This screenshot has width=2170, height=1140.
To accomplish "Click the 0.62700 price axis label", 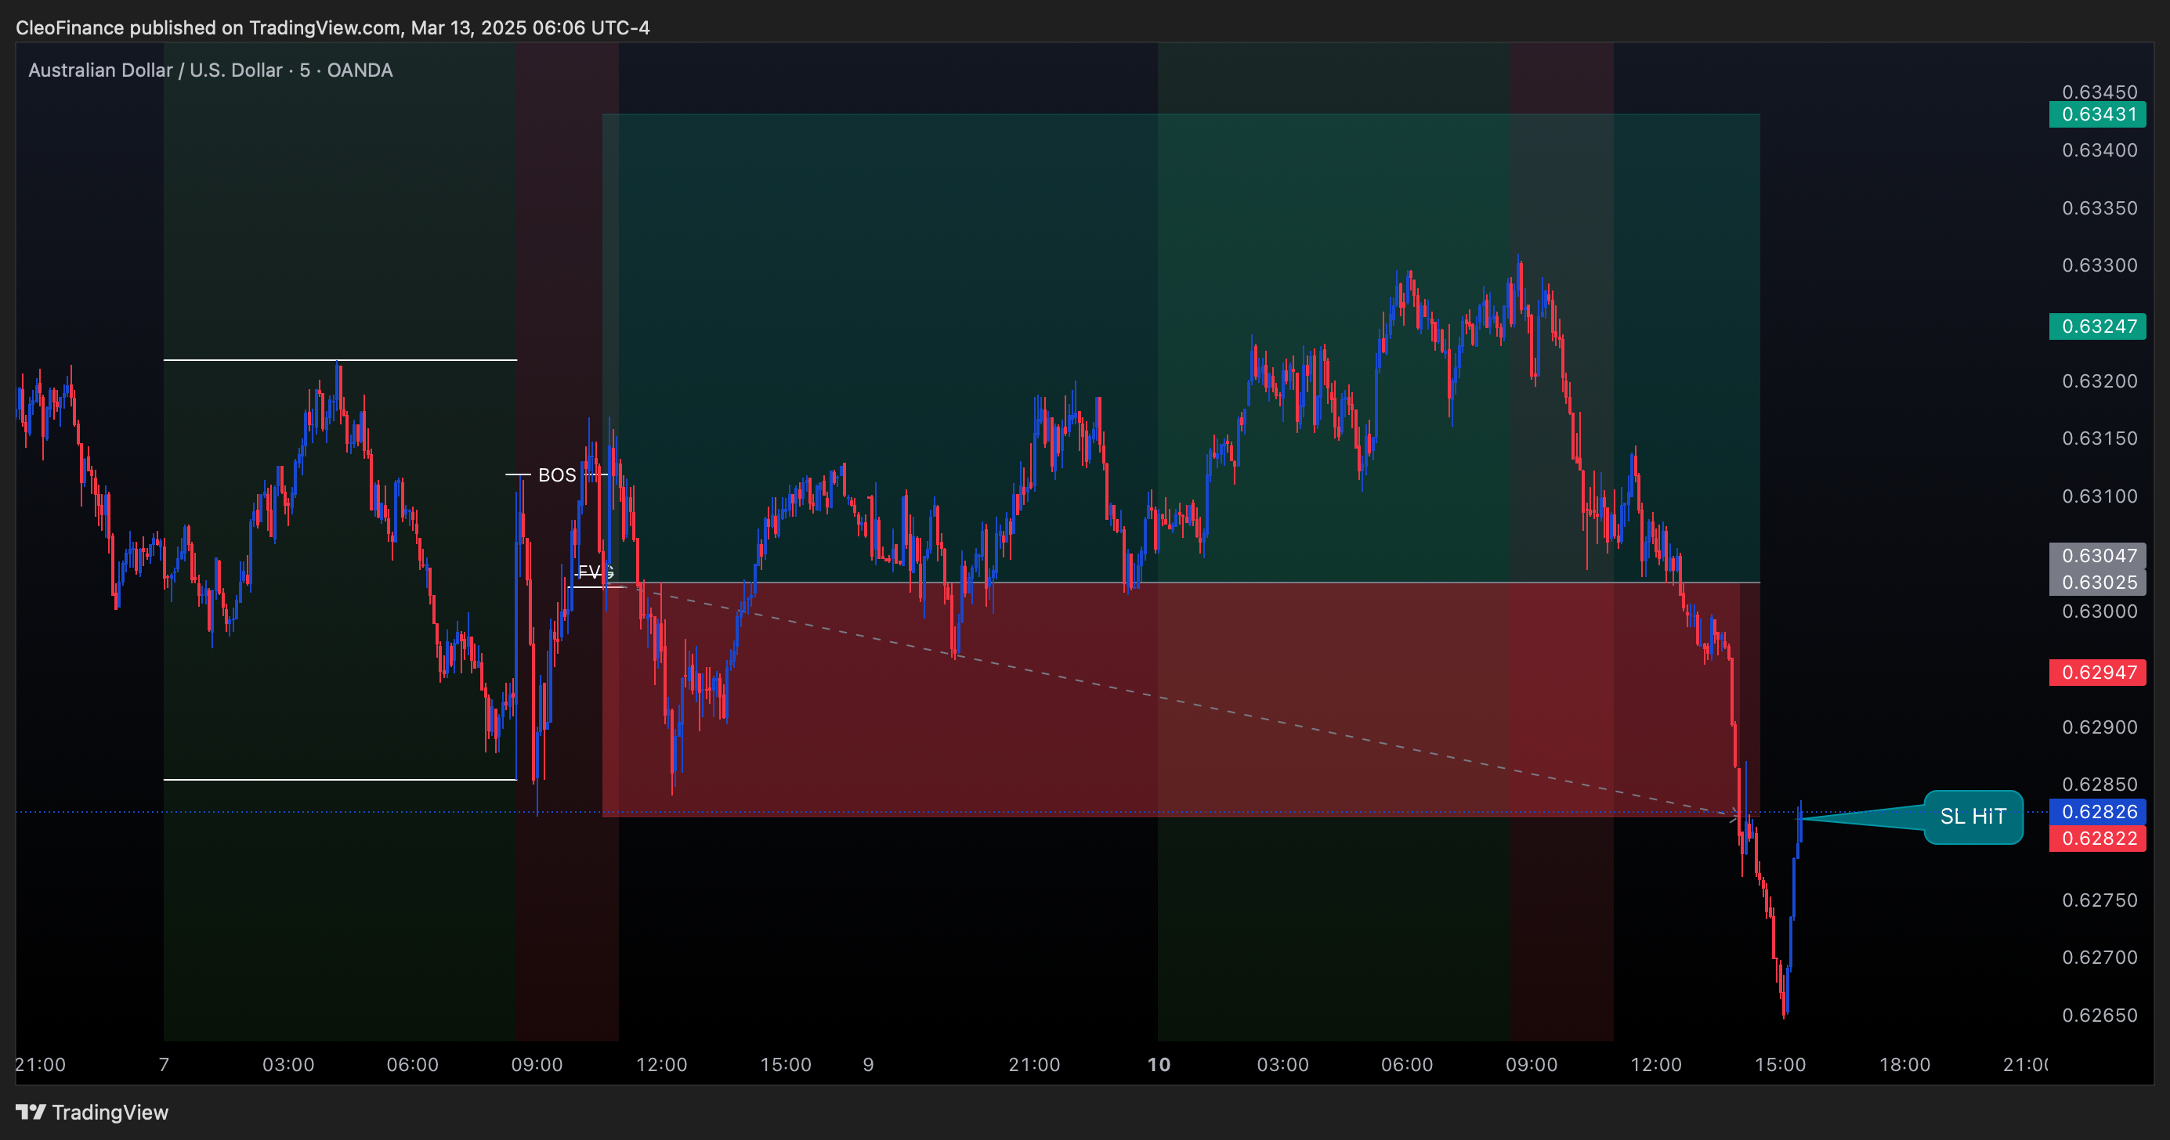I will (x=2099, y=958).
